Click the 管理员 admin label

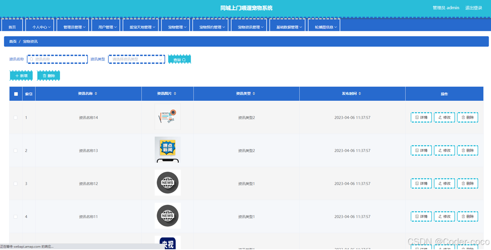[446, 8]
